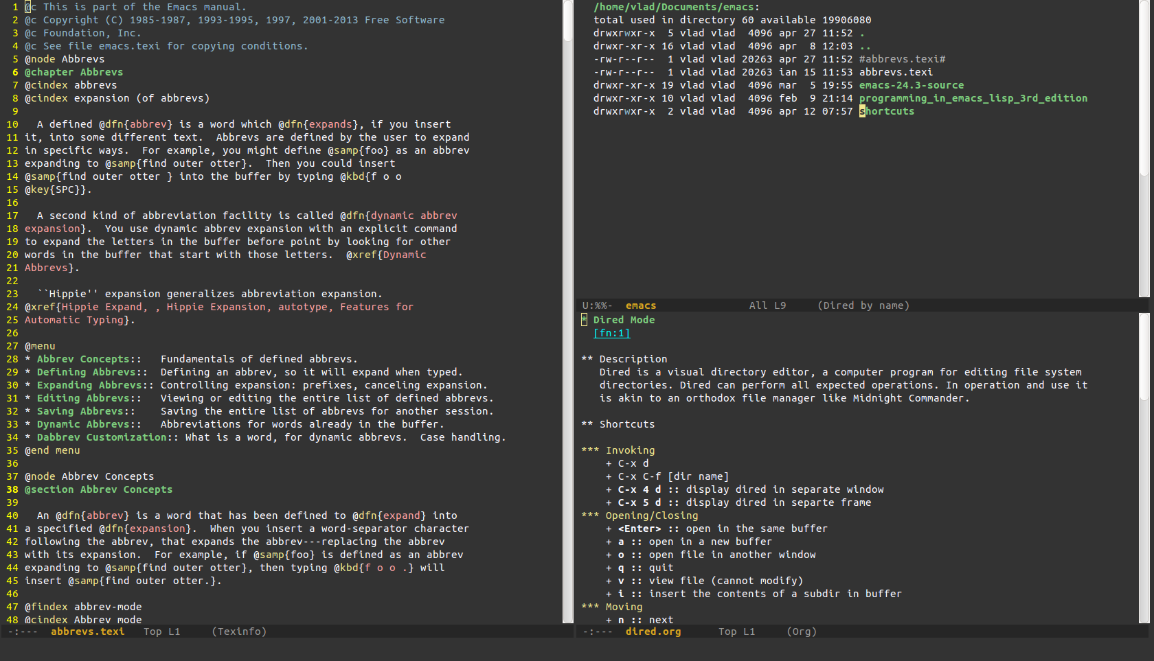Click the Editing Abbrevs menu entry

83,398
